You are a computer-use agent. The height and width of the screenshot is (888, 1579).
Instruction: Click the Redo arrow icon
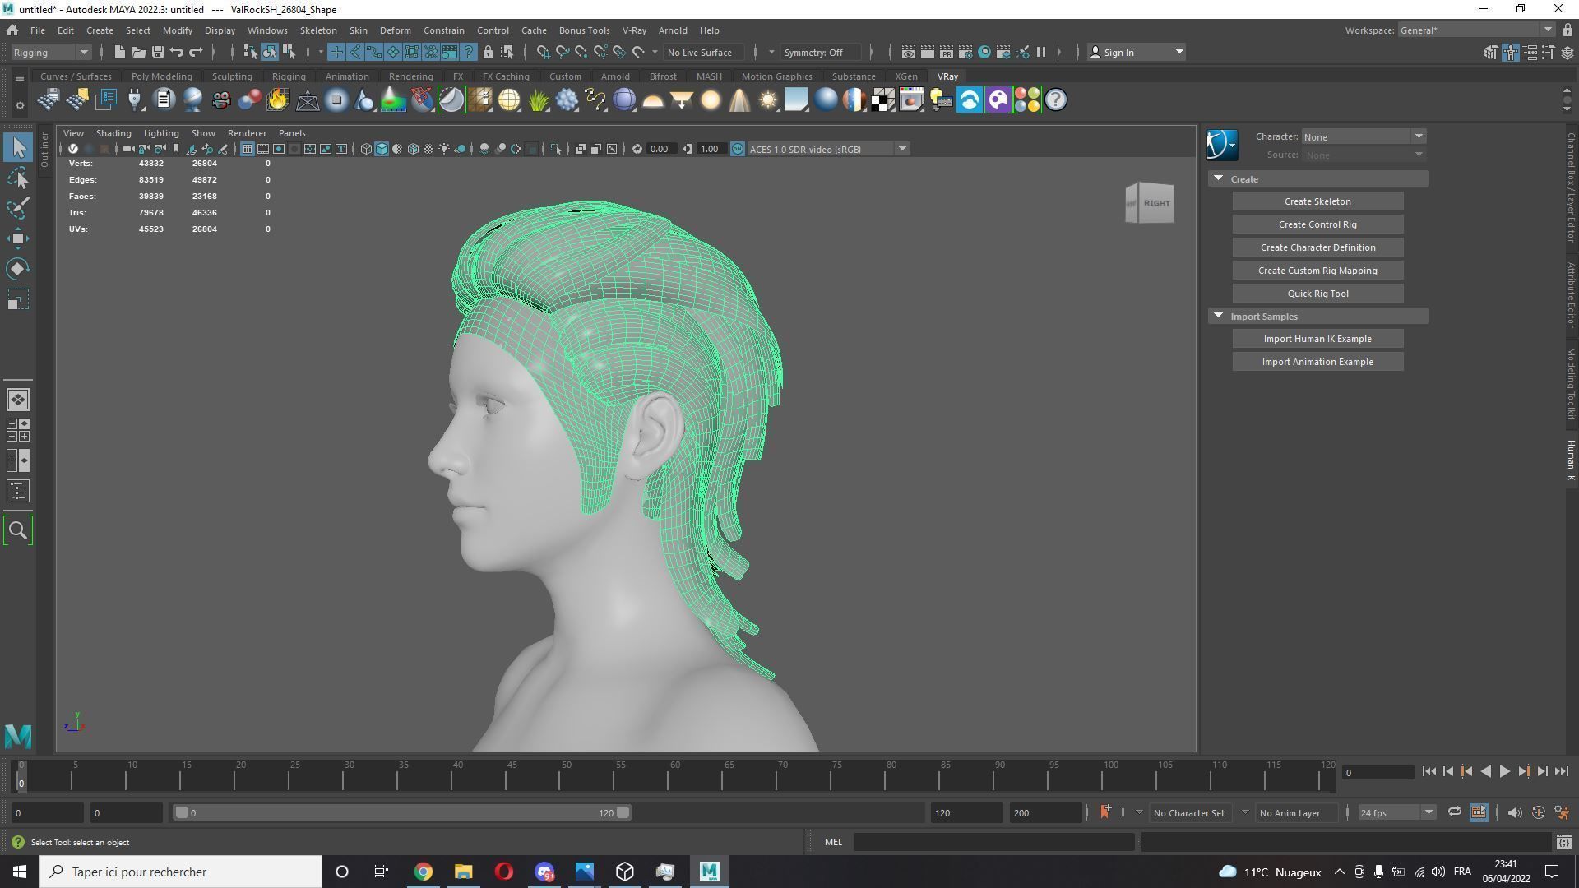(x=196, y=52)
